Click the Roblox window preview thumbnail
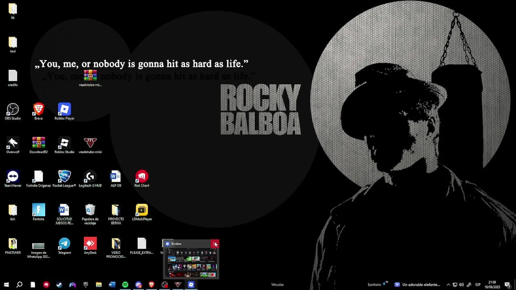This screenshot has width=516, height=290. point(191,263)
